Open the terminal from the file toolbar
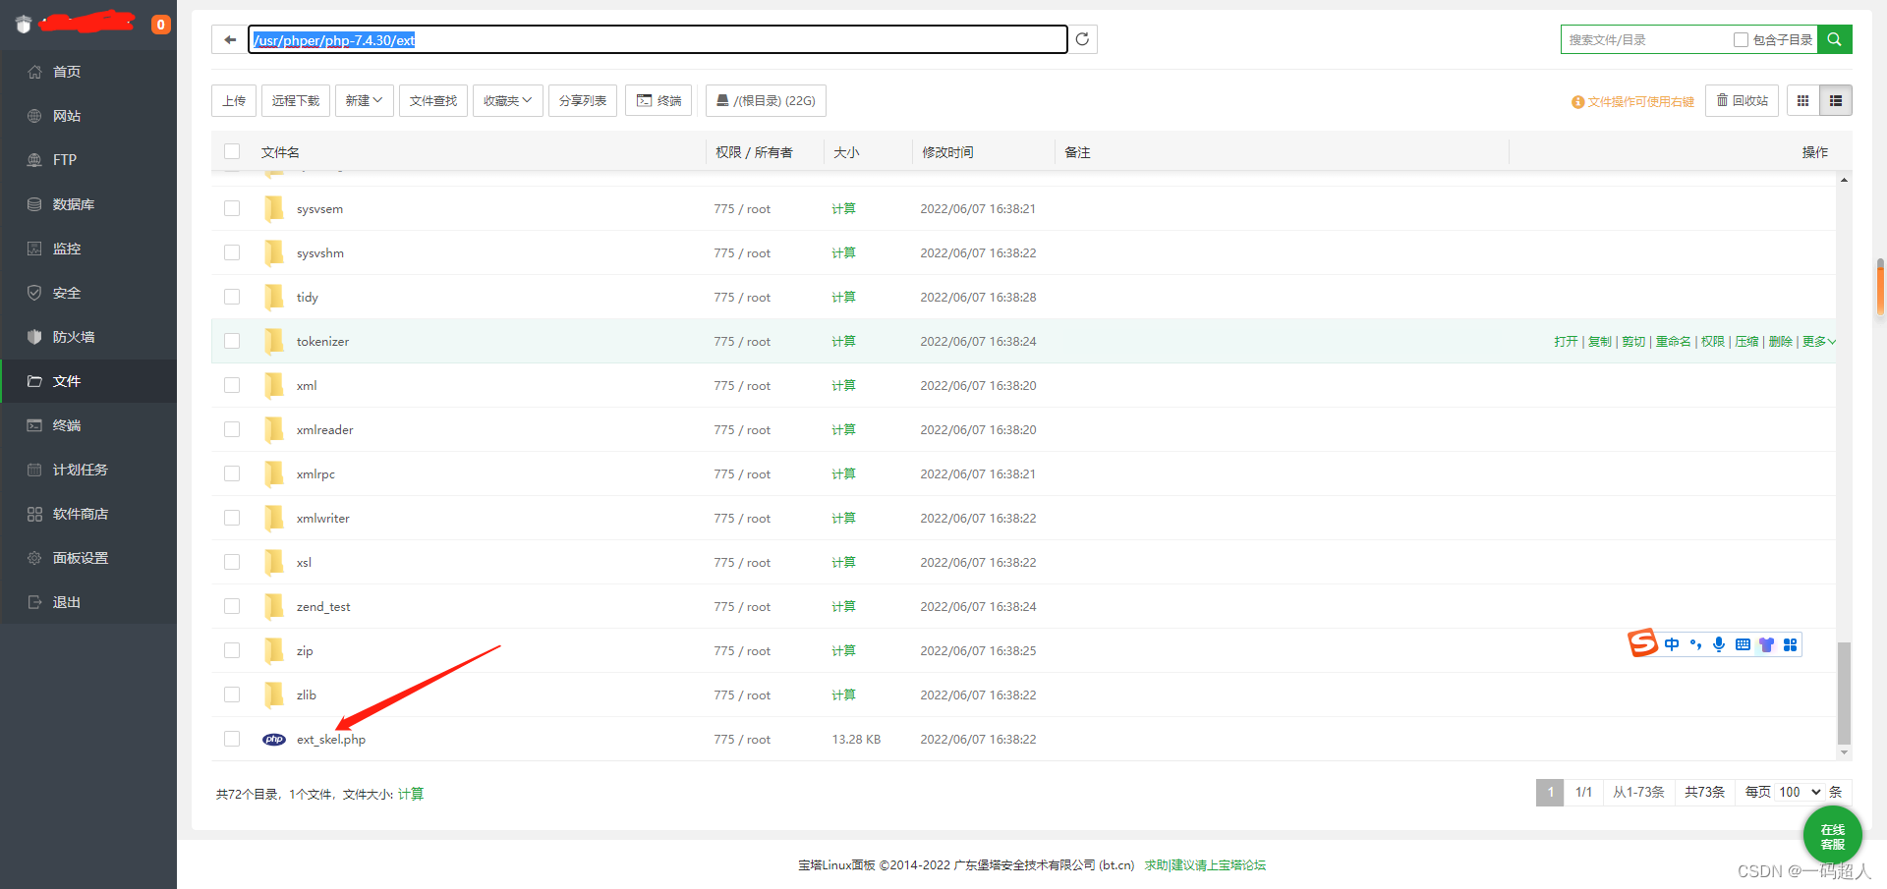 coord(658,100)
